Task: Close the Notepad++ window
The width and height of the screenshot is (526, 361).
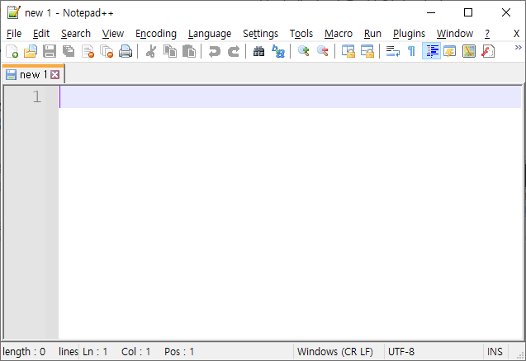Action: pos(506,12)
